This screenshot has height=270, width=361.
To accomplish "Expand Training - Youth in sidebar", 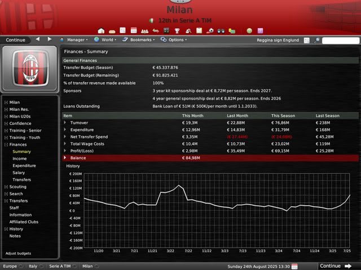I will click(x=6, y=137).
